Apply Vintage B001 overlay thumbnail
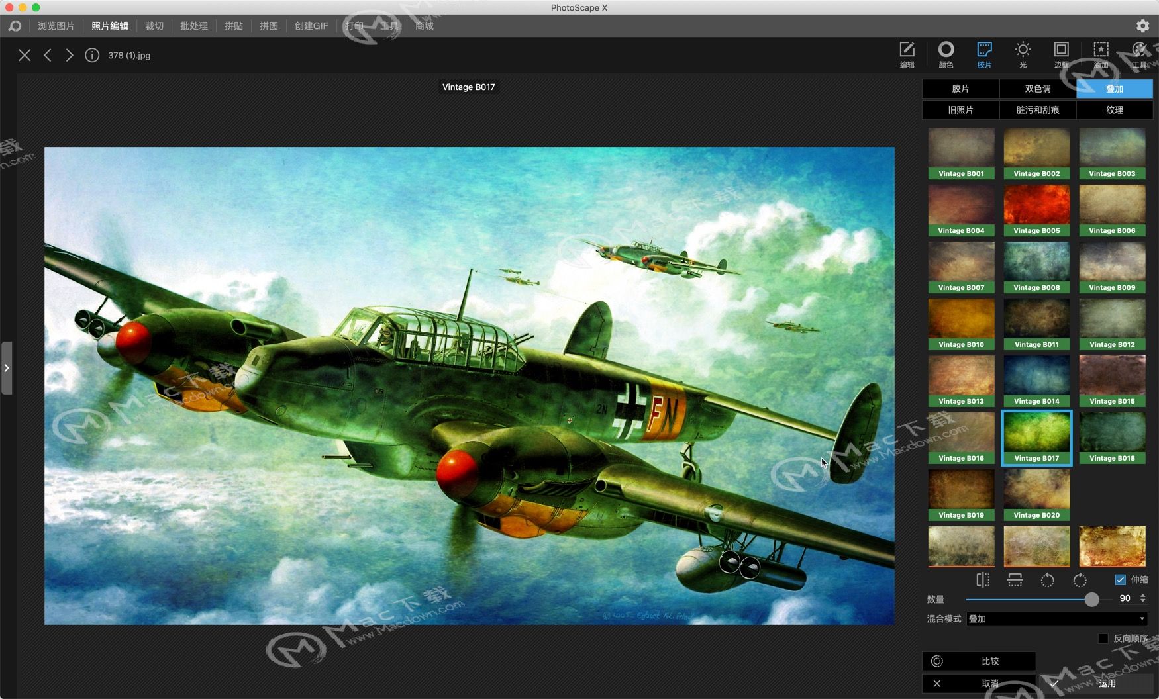This screenshot has width=1159, height=699. coord(961,154)
